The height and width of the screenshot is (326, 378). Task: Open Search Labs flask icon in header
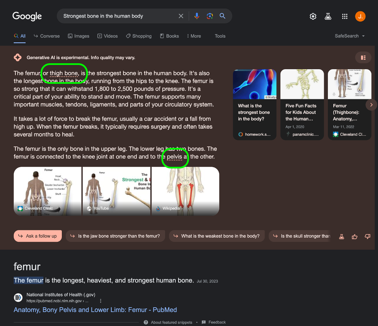328,16
